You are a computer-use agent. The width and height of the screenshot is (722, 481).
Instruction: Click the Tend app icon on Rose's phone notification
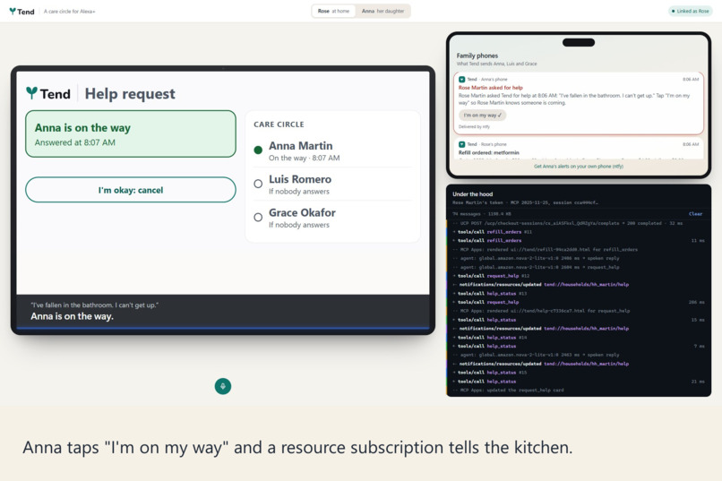pos(462,144)
